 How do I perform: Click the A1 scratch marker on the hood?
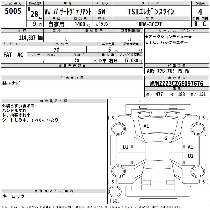click(x=146, y=126)
